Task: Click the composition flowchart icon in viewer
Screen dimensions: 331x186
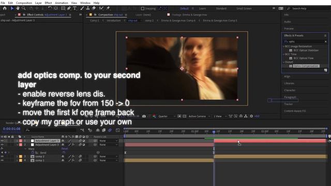Action: [x=246, y=116]
